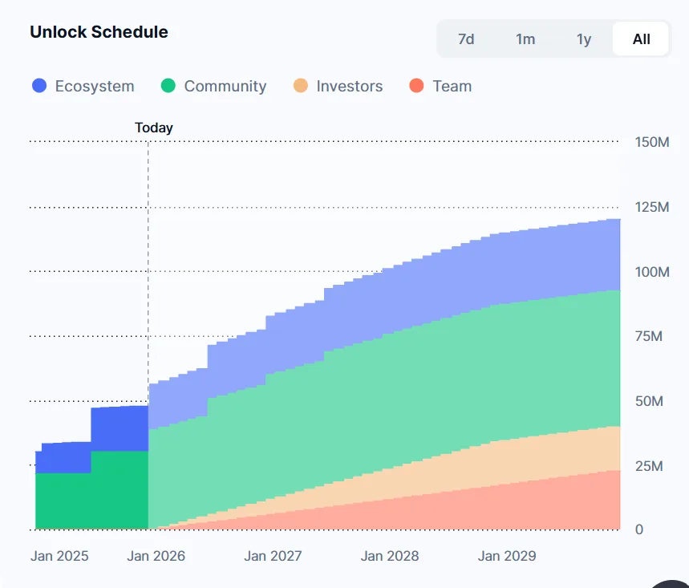This screenshot has width=689, height=588.
Task: Click the Jan 2027 axis label
Action: (x=273, y=555)
